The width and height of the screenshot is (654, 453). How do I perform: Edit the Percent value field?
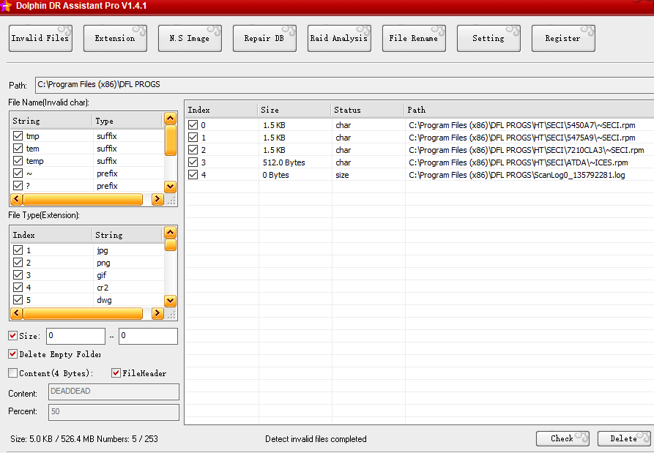coord(114,411)
